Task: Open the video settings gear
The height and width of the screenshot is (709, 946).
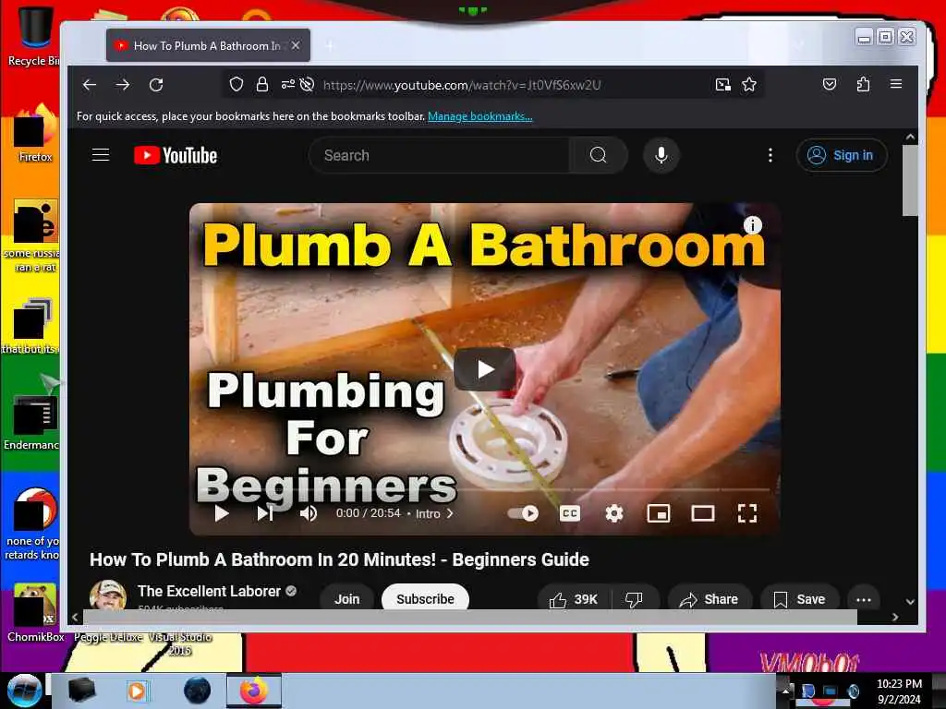Action: point(614,513)
